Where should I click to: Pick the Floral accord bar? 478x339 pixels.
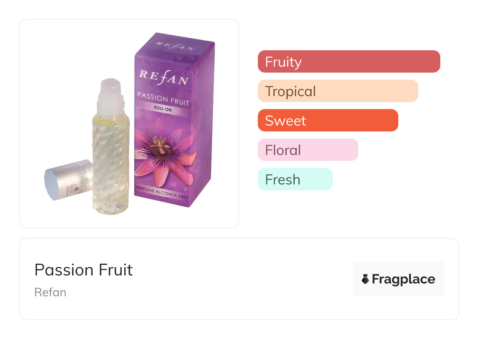pos(308,150)
